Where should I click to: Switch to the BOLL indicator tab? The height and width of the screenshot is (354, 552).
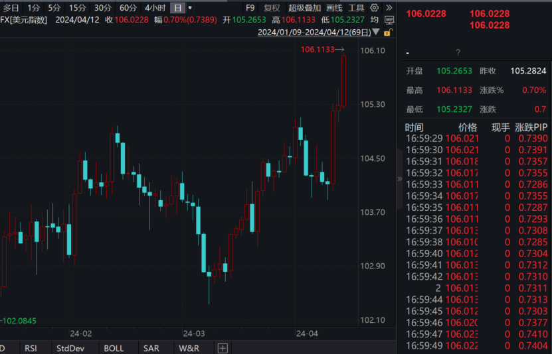coord(114,348)
